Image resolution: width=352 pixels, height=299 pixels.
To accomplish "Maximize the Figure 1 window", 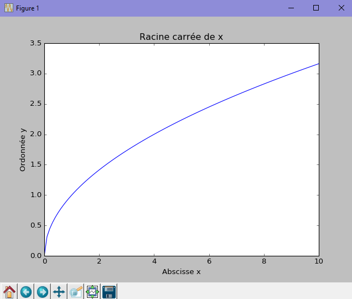I will [316, 8].
